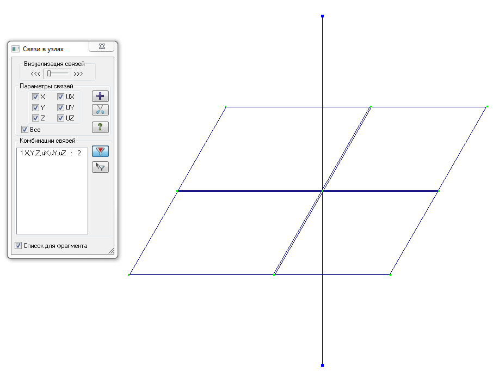493x376 pixels.
Task: Toggle the UZ rotation checkbox
Action: 61,118
